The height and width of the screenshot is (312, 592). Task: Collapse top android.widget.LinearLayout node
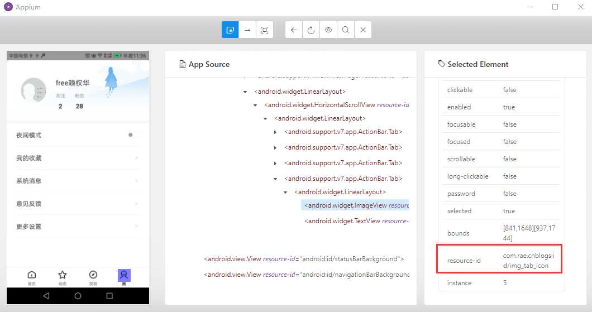click(x=245, y=92)
